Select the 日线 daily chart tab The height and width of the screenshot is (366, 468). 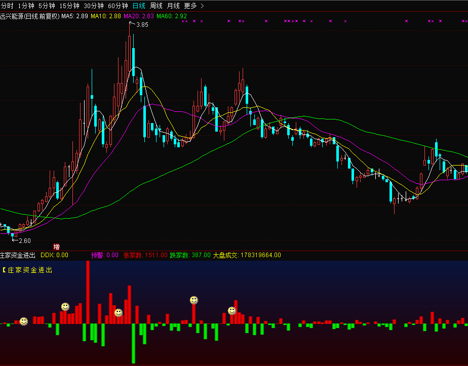point(139,6)
